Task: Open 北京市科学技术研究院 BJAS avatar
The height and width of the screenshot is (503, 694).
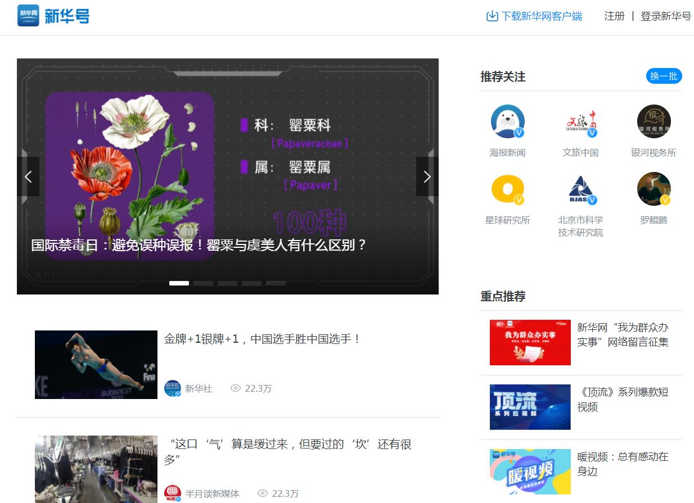Action: coord(580,189)
